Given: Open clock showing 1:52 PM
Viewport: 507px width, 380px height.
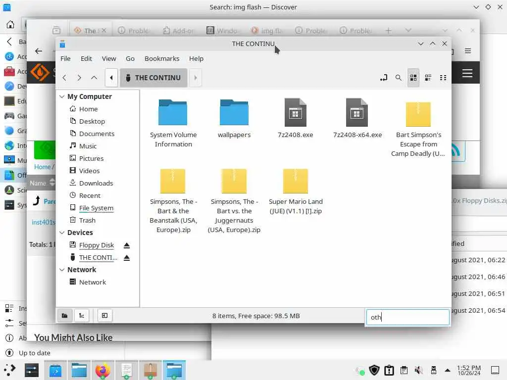Looking at the screenshot, I should tap(469, 370).
